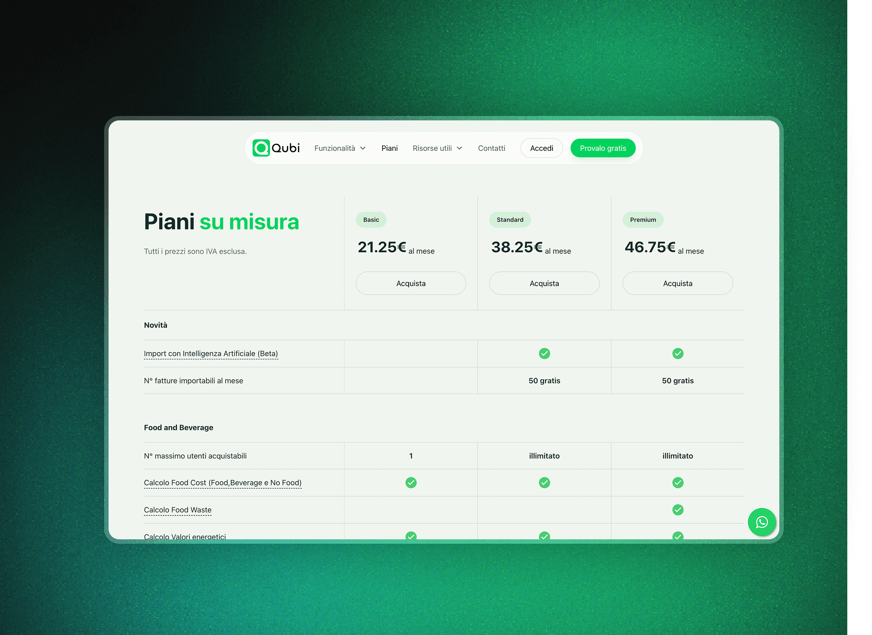Image resolution: width=872 pixels, height=635 pixels.
Task: Select Acquista under the Premium plan
Action: [x=677, y=284]
